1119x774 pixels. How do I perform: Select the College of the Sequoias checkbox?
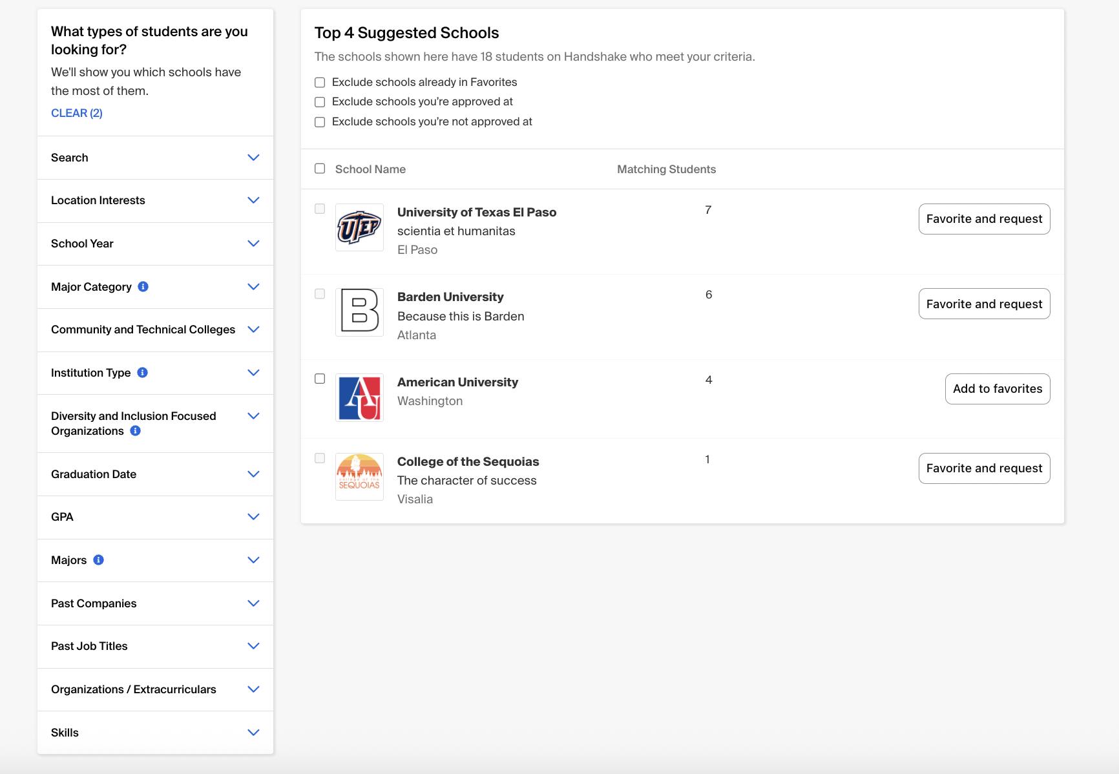[320, 458]
